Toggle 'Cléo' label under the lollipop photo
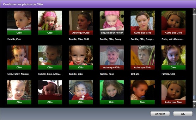The image size is (196, 120). pyautogui.click(x=81, y=102)
